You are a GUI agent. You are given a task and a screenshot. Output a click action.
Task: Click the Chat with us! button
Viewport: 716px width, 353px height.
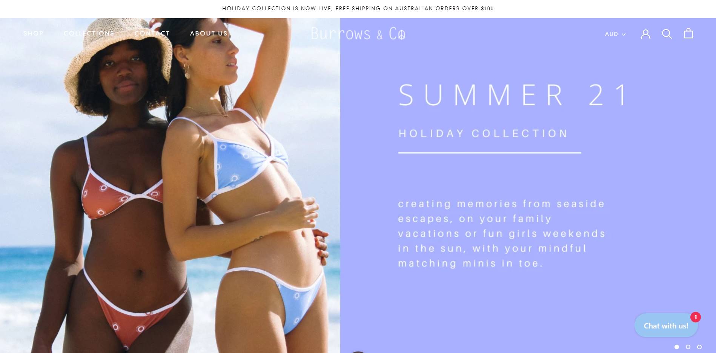coord(666,325)
